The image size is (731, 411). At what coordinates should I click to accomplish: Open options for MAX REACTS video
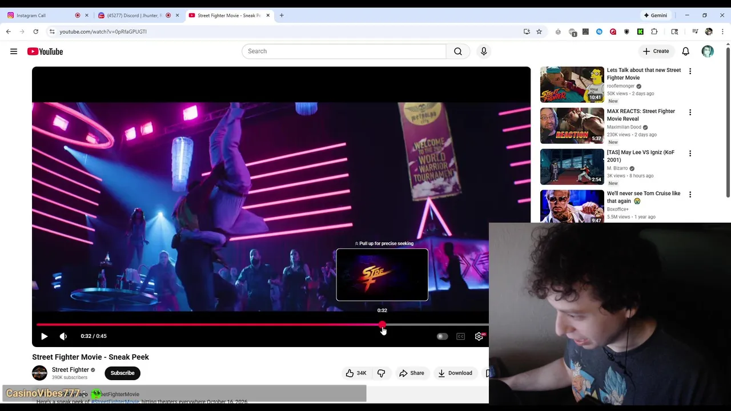pyautogui.click(x=690, y=112)
